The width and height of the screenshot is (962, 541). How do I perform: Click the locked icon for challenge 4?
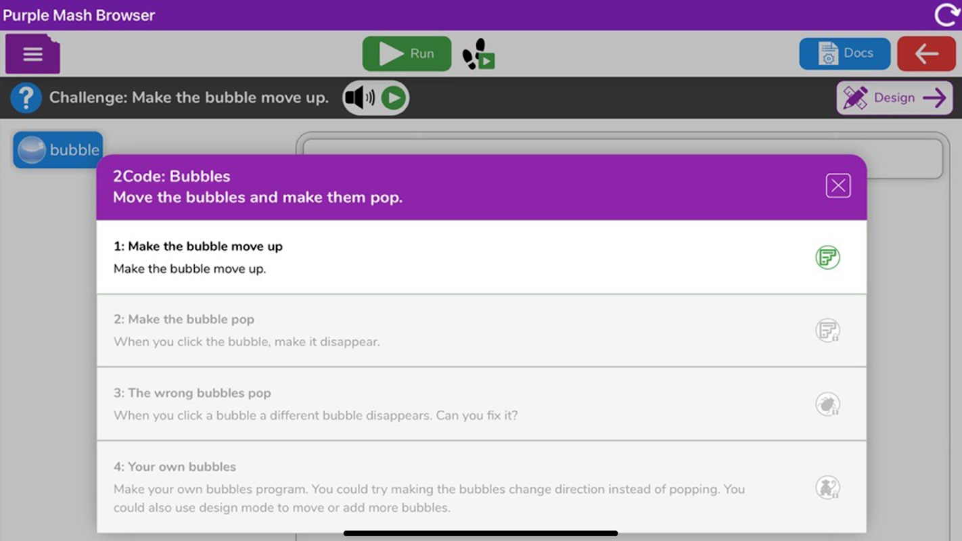coord(827,487)
